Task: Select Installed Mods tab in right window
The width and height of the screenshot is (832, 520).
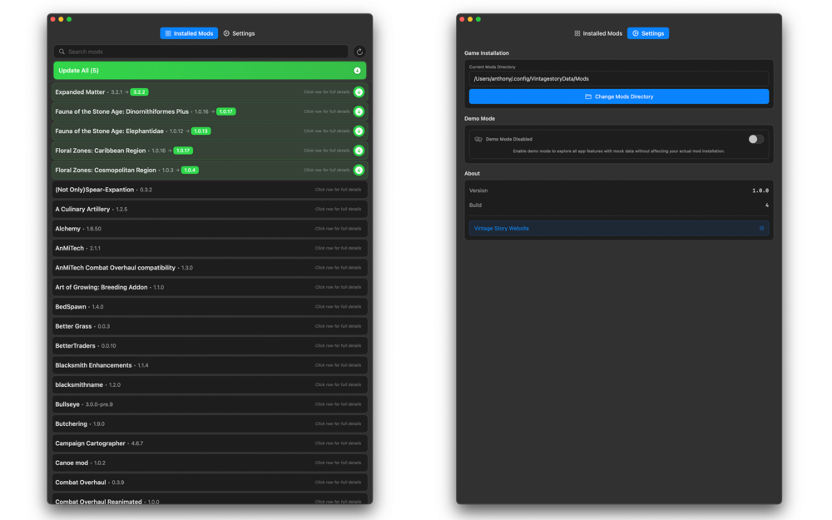Action: (x=597, y=33)
